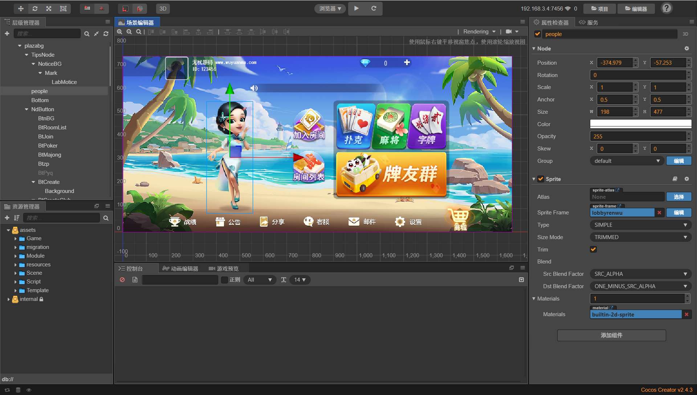Collapse the NdButton tree node
697x395 pixels.
[27, 109]
